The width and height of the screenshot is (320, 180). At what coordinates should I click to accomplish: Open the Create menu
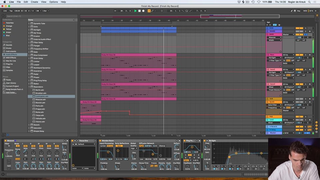point(34,2)
